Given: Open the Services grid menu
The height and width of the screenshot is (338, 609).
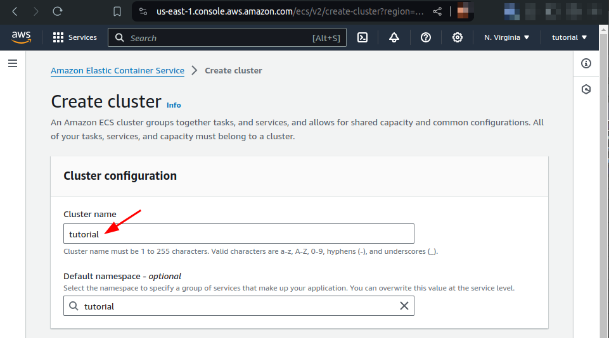Looking at the screenshot, I should [x=75, y=37].
